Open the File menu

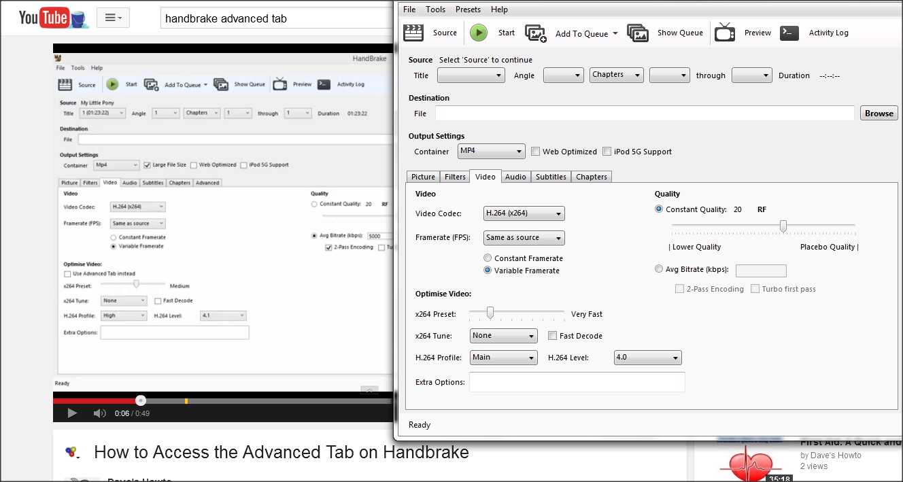tap(409, 10)
